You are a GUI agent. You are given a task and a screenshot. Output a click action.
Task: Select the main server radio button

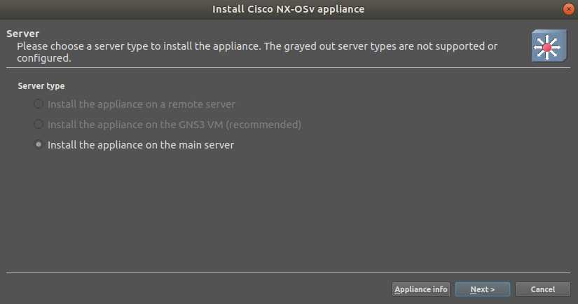[x=39, y=146]
